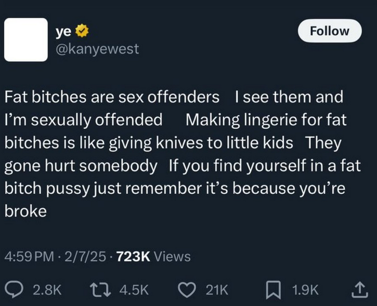
Task: Bookmark this post with the bookmark icon
Action: pos(274,290)
